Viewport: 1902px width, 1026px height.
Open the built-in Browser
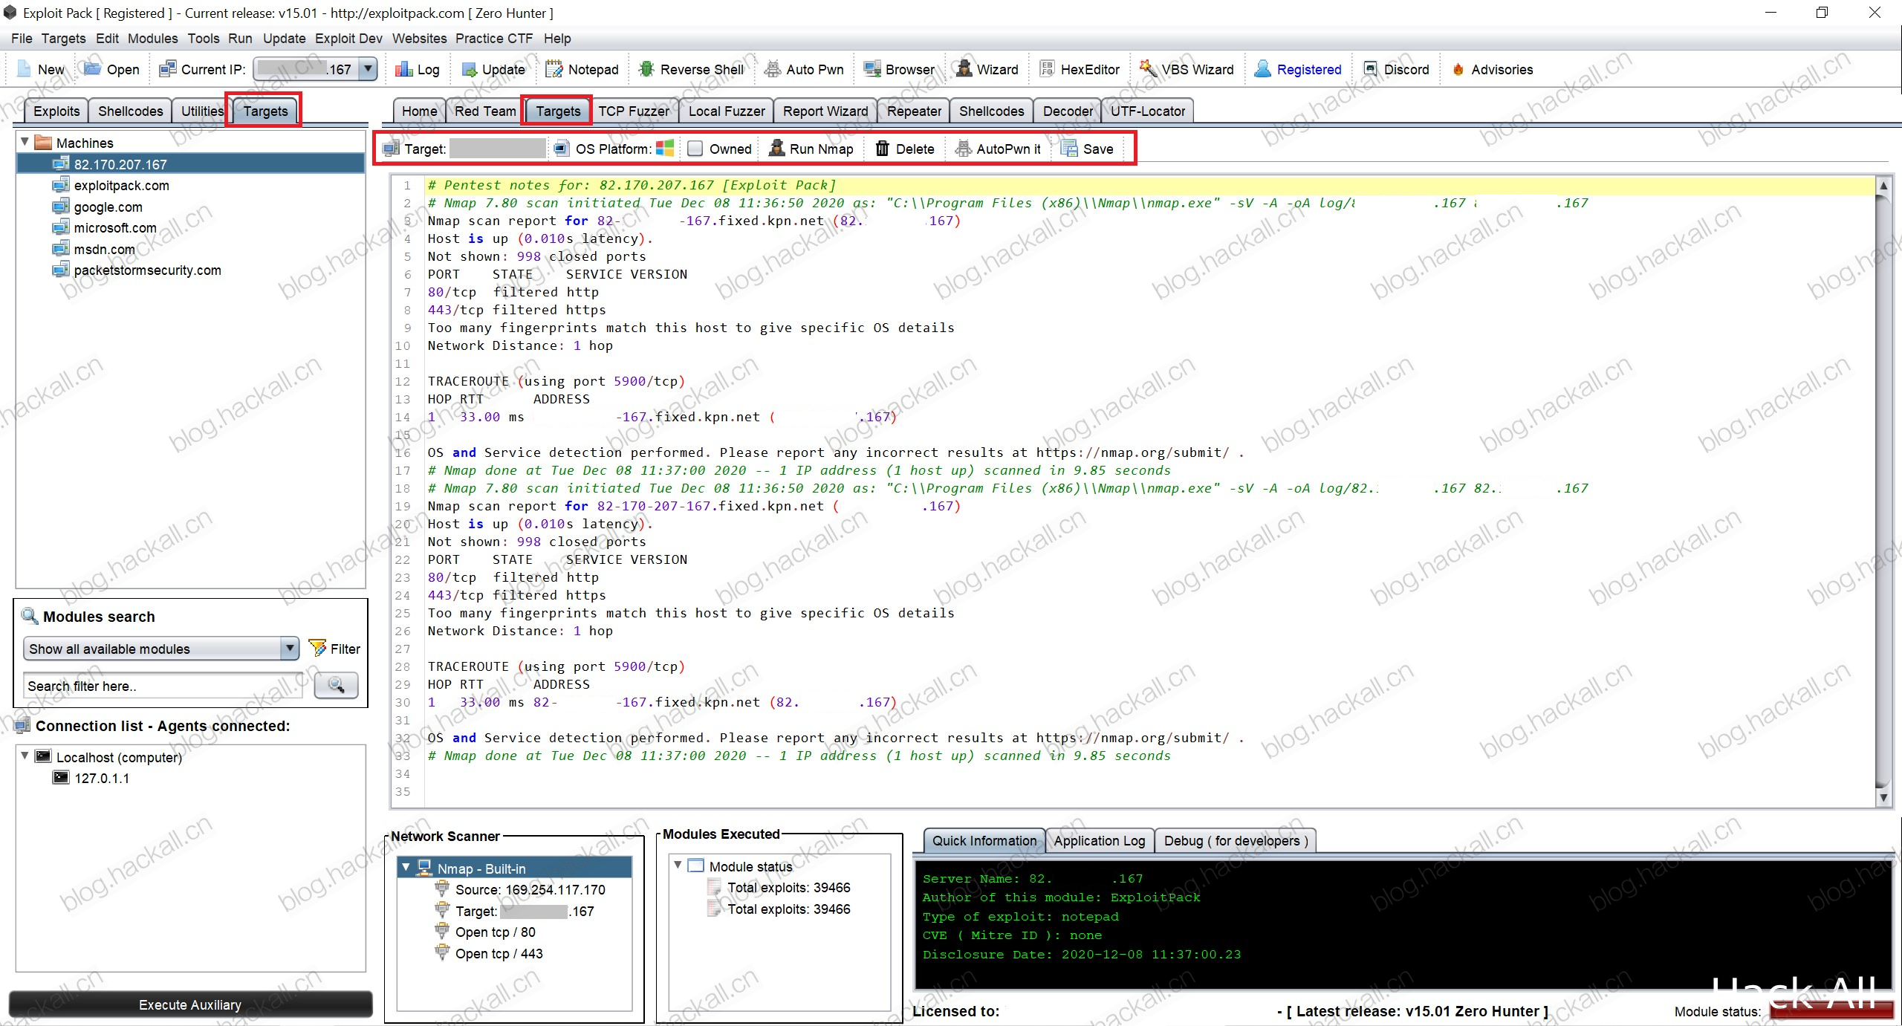tap(872, 69)
